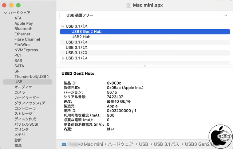233x149 pixels.
Task: Click USB 3.1バス in the path bar
Action: coord(166,144)
